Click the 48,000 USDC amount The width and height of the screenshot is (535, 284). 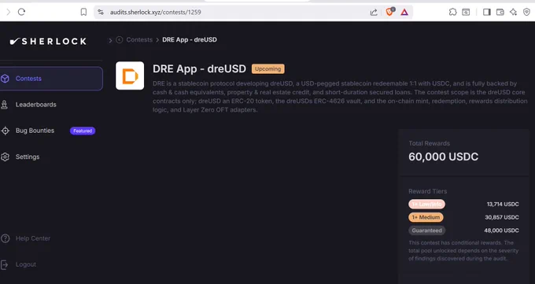pyautogui.click(x=501, y=231)
